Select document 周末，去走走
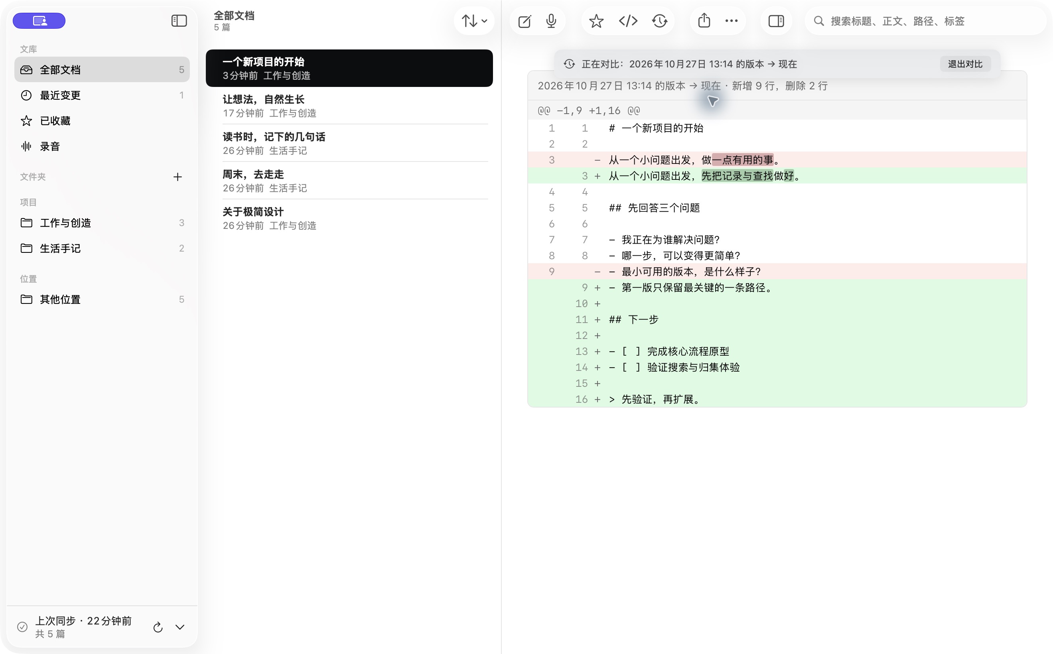The width and height of the screenshot is (1053, 654). tap(349, 181)
